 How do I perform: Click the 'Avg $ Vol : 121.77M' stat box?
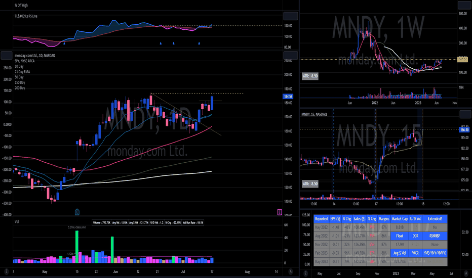coord(138,223)
